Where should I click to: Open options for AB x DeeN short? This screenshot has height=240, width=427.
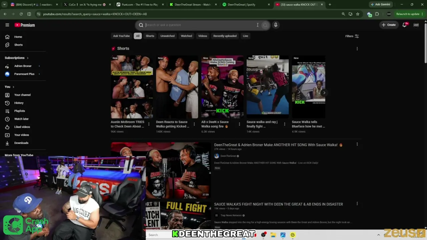pyautogui.click(x=239, y=124)
